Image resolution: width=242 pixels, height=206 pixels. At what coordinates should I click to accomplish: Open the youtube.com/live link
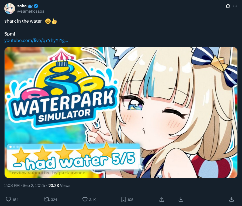36,40
